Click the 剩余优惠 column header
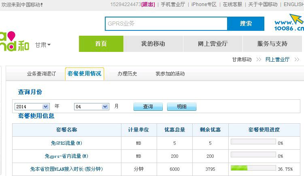The image size is (304, 176). click(x=210, y=130)
